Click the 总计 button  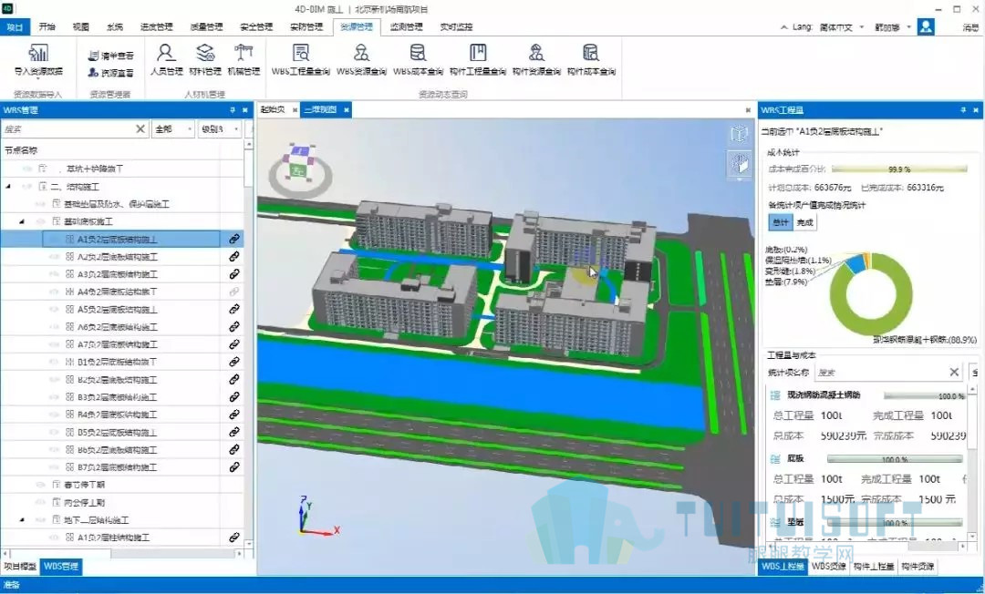pyautogui.click(x=780, y=222)
